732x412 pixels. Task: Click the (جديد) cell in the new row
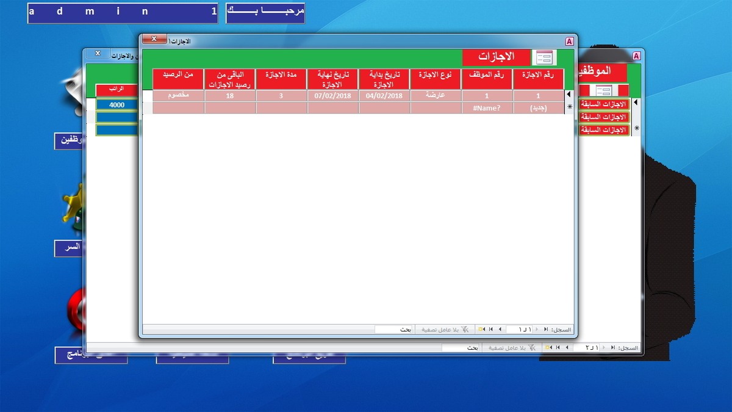538,108
